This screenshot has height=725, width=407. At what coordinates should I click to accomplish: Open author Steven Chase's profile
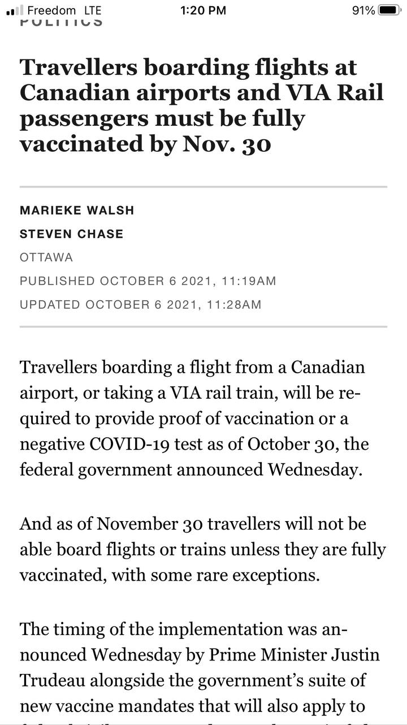(71, 234)
